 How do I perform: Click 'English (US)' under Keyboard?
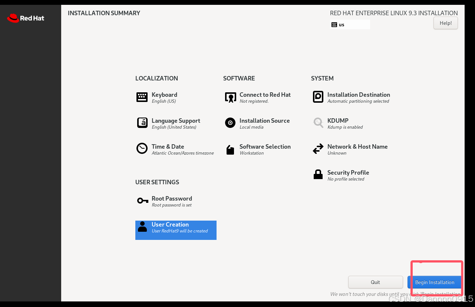pyautogui.click(x=164, y=101)
